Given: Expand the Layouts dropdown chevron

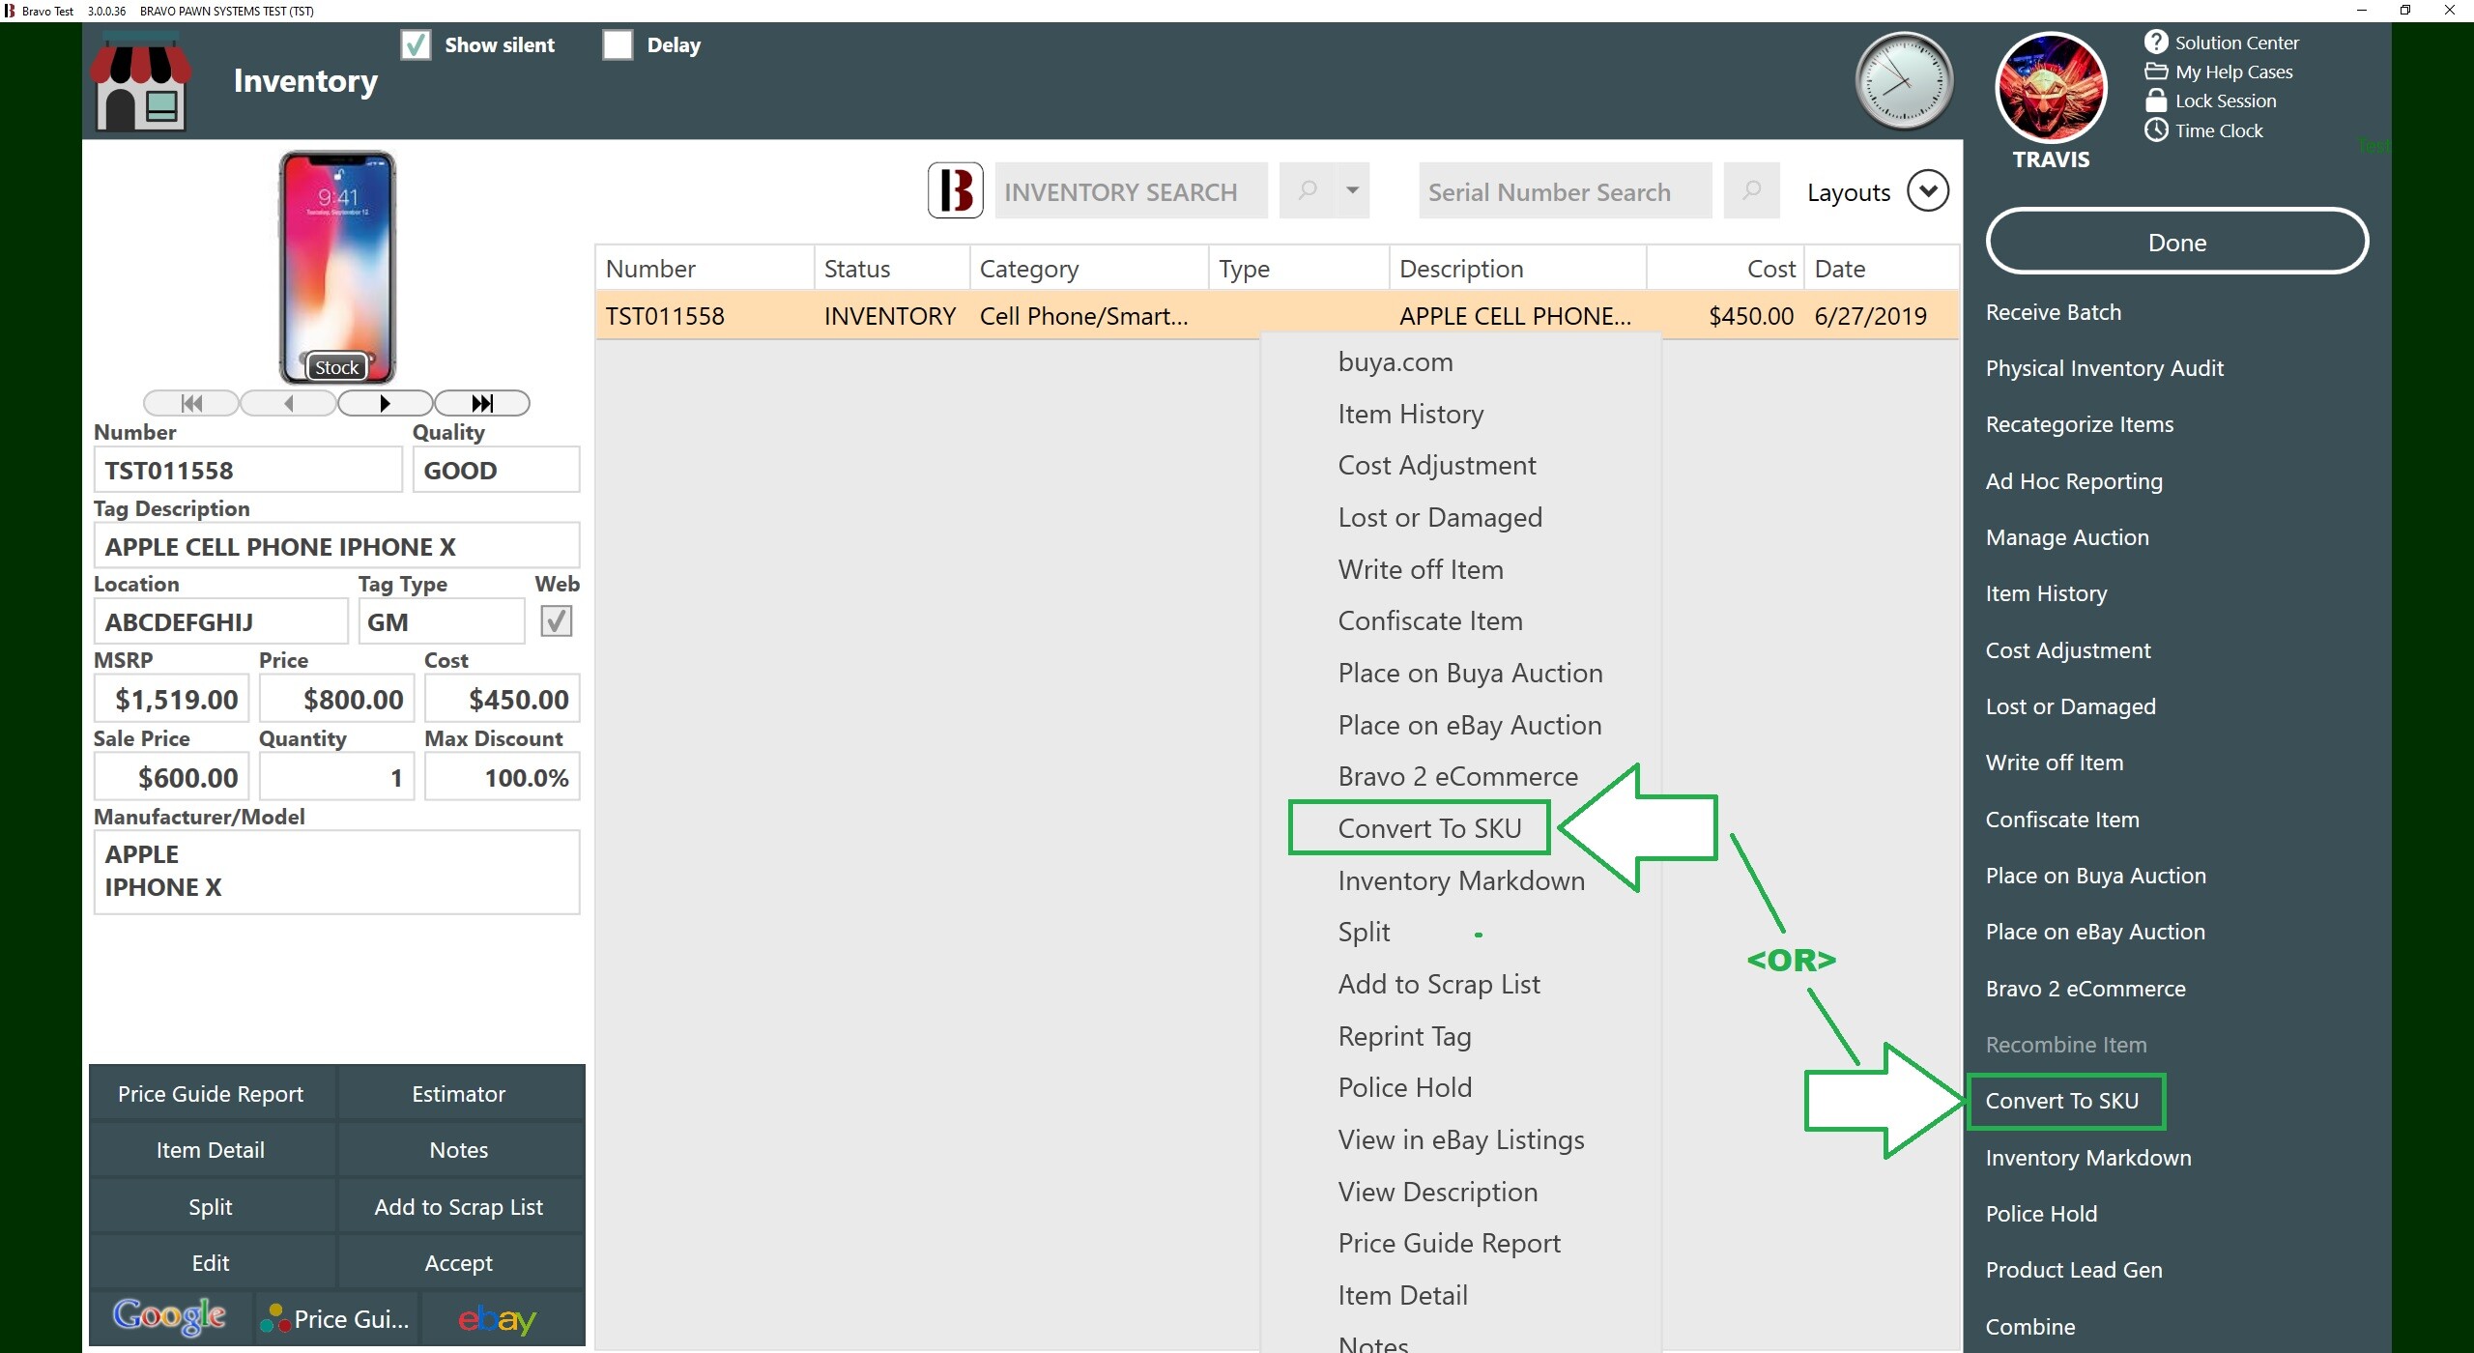Looking at the screenshot, I should [x=1928, y=190].
